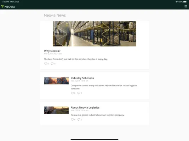Select the Neovia News heading
Screen dimensions: 189x141
[55, 16]
